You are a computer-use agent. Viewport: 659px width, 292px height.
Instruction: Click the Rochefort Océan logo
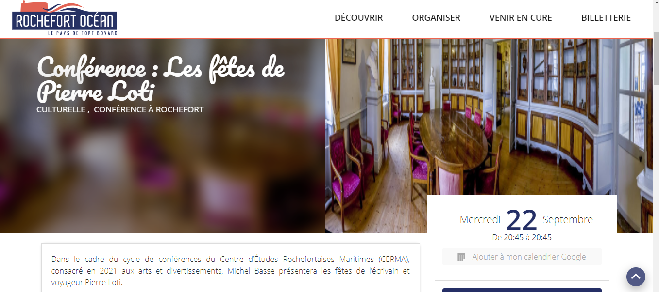coord(65,18)
